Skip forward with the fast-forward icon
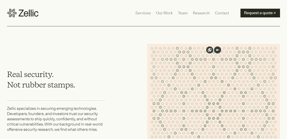The image size is (287, 139). [217, 50]
